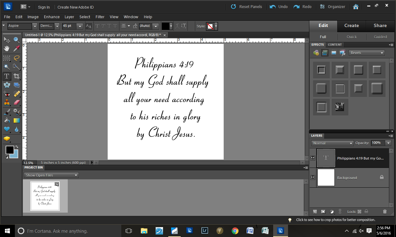Select the Move tool
Image resolution: width=396 pixels, height=237 pixels.
pos(7,39)
